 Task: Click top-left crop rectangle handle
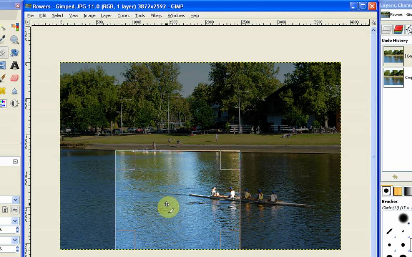[125, 160]
